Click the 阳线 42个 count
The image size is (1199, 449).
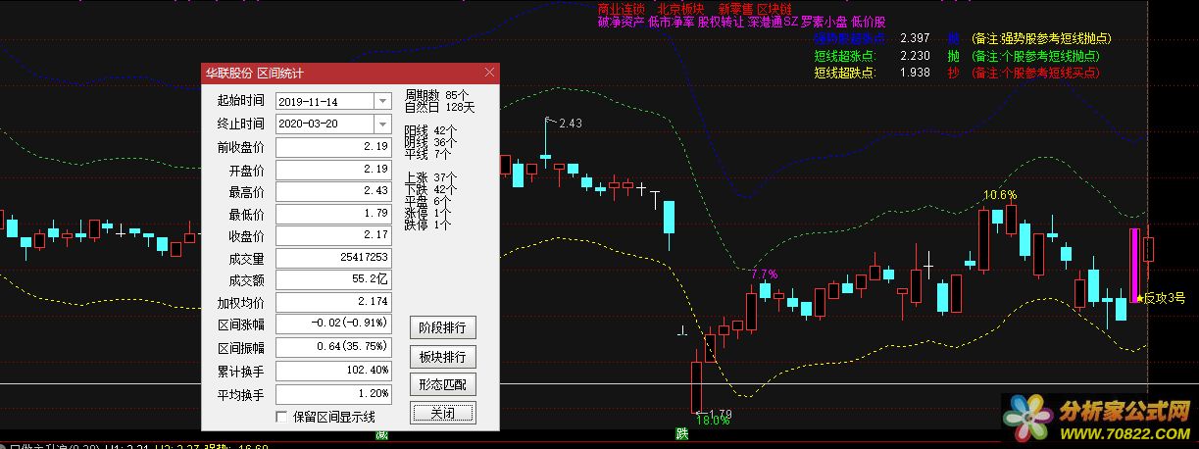pos(430,130)
